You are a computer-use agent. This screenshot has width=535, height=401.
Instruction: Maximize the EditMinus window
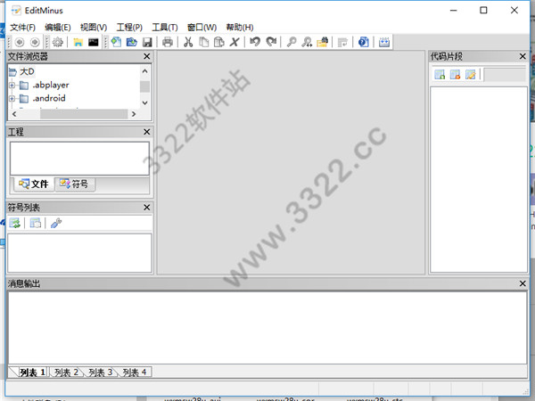coord(483,10)
